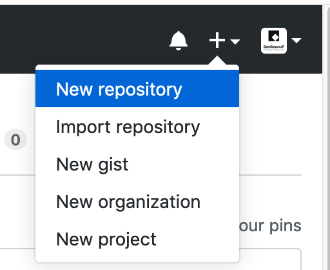Click the word 'Import' in the dropdown list
The image size is (330, 270).
84,127
